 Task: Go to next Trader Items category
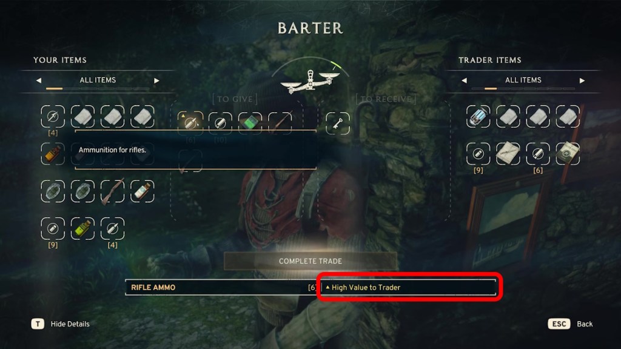[x=582, y=81]
